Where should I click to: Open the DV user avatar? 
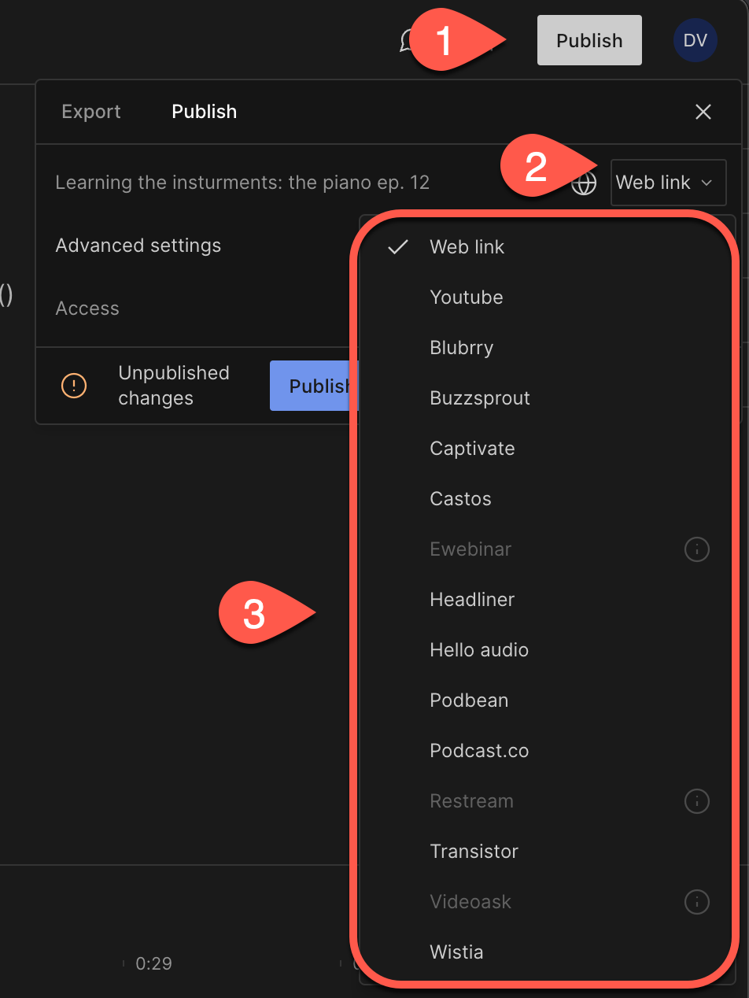click(x=695, y=41)
